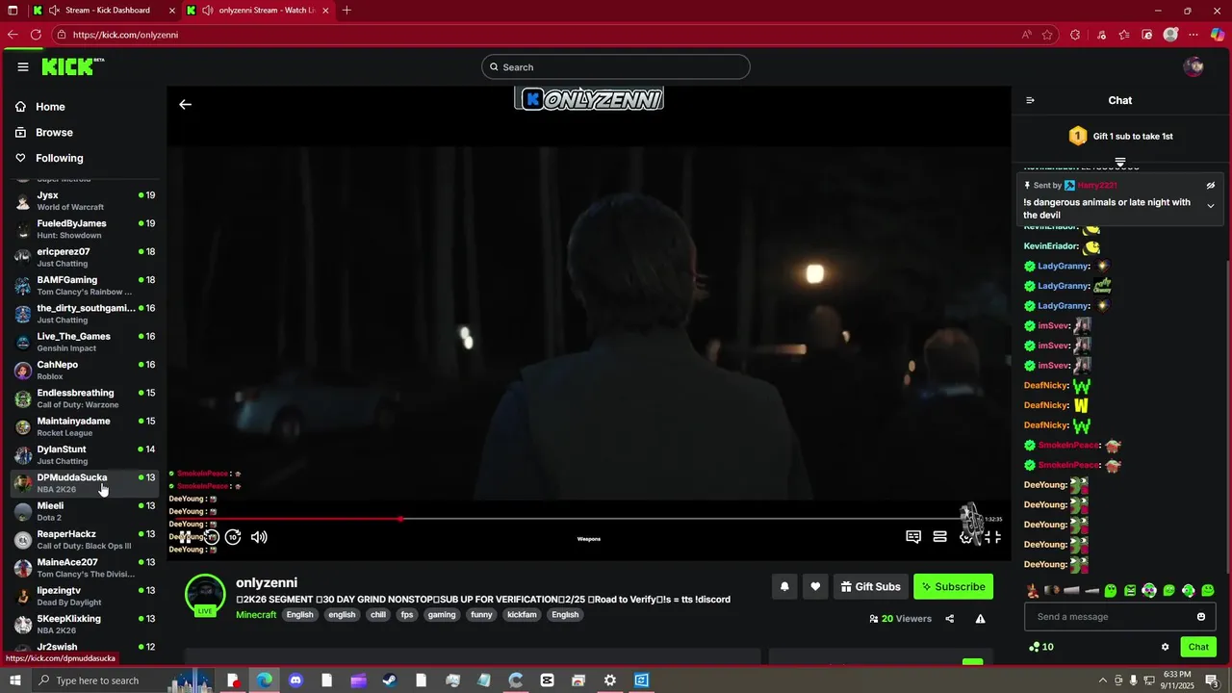
Task: Click the fps tag
Action: click(x=407, y=615)
